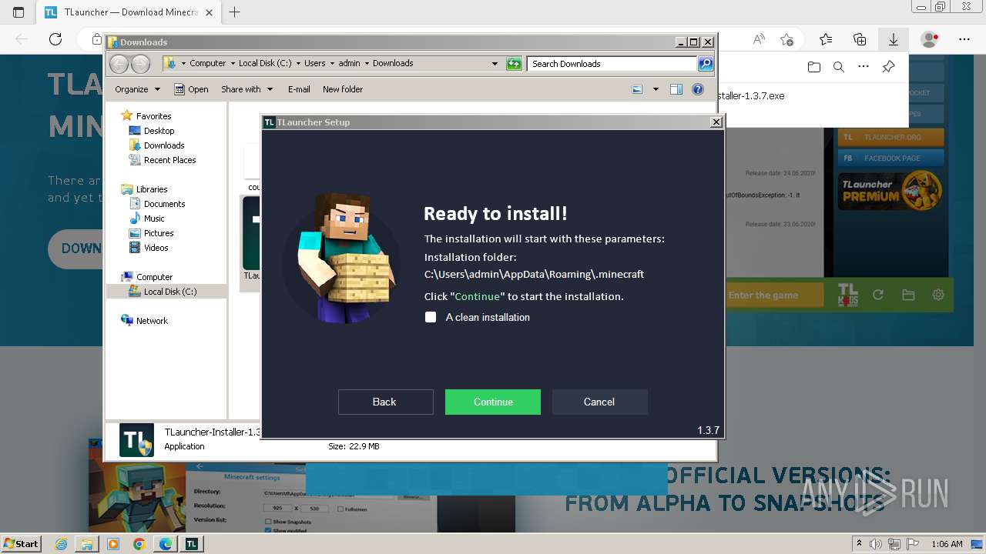Click the TLAUNCHER.ORG link button
Image resolution: width=986 pixels, height=554 pixels.
[890, 137]
